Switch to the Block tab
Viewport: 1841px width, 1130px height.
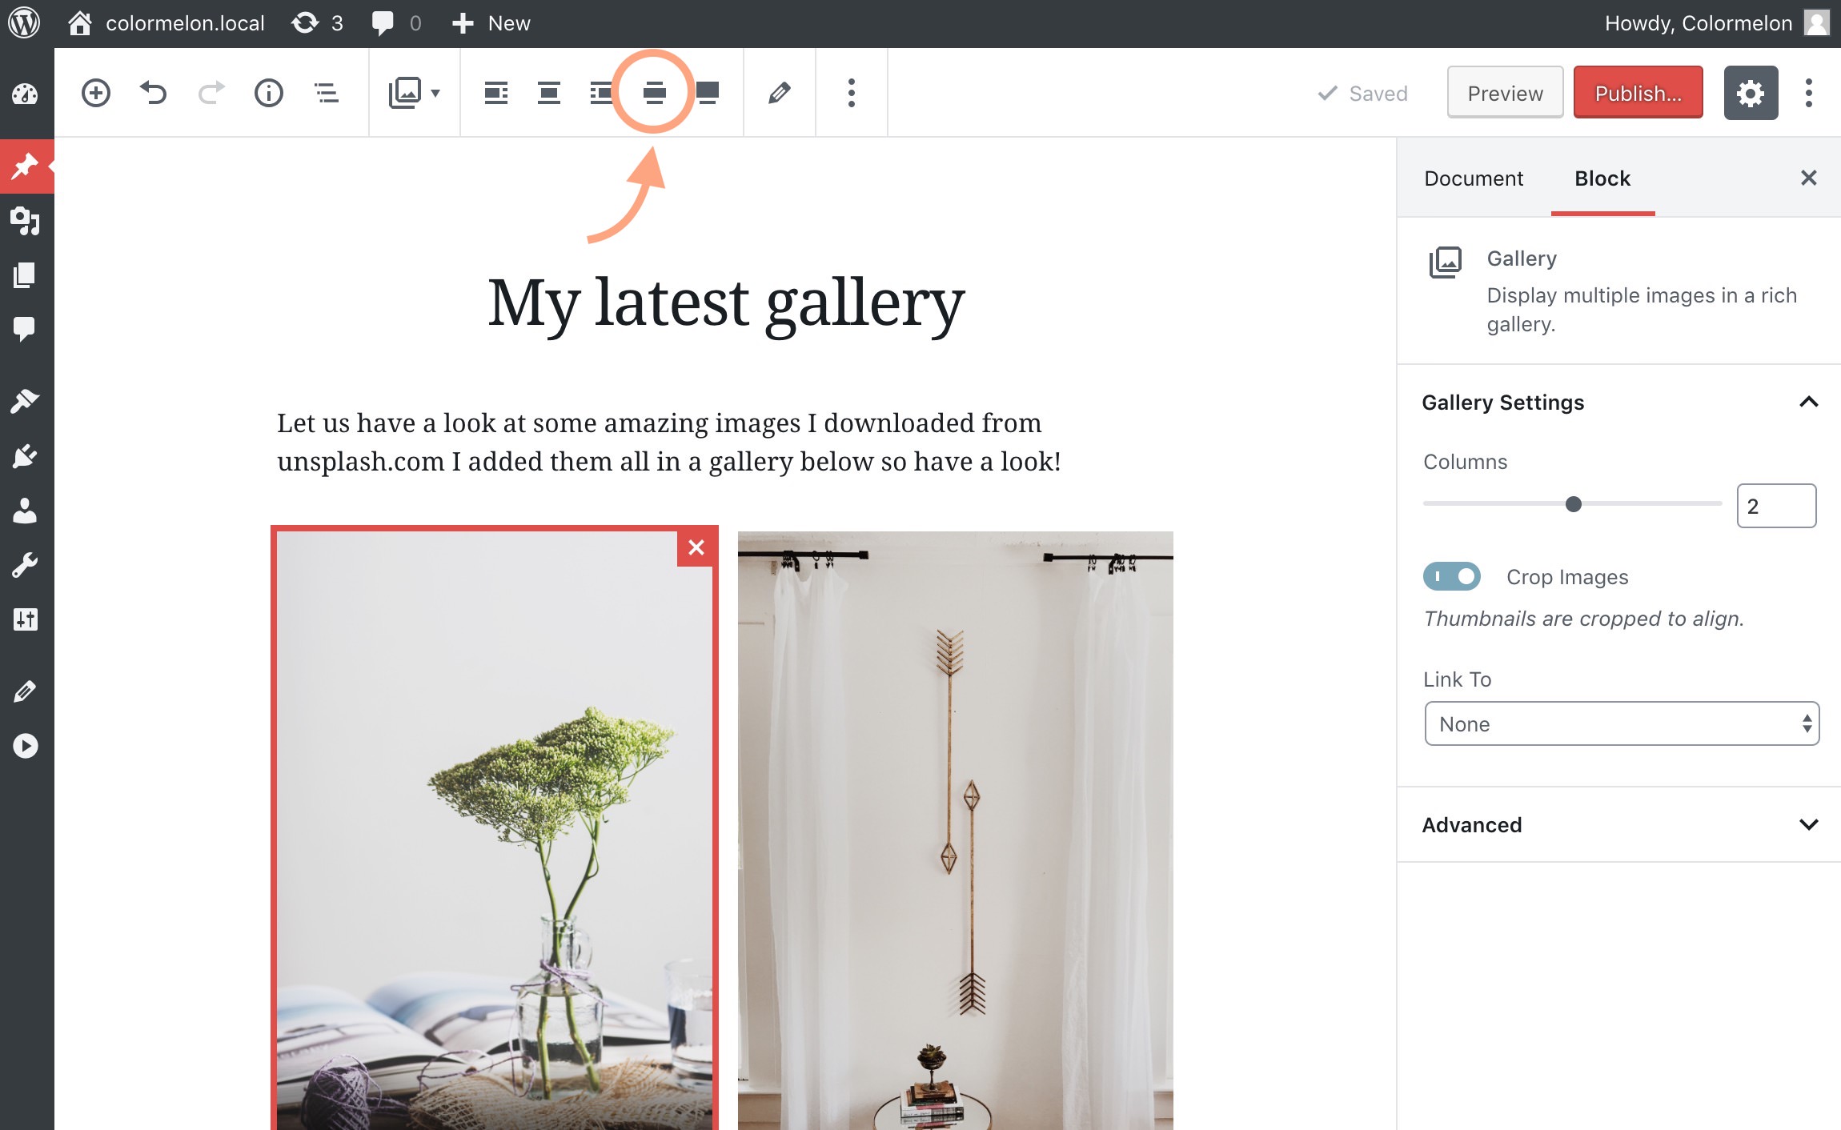pyautogui.click(x=1602, y=178)
